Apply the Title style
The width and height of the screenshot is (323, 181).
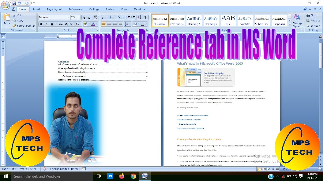[228, 20]
